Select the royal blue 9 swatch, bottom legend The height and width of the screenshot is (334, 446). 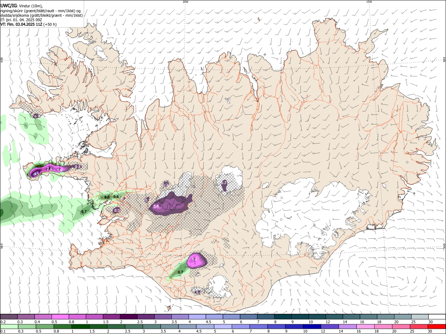tap(294, 326)
